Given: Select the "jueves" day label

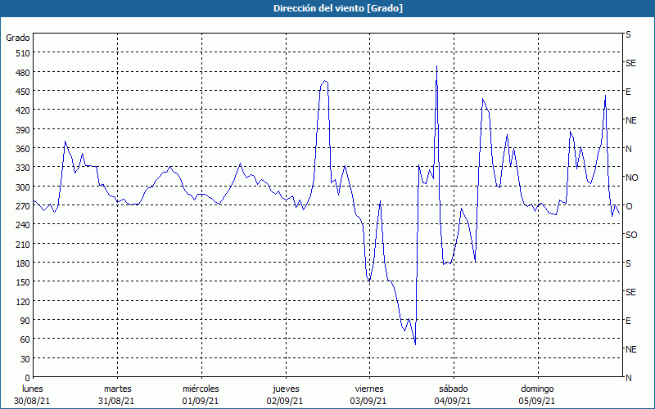Looking at the screenshot, I should coord(286,389).
